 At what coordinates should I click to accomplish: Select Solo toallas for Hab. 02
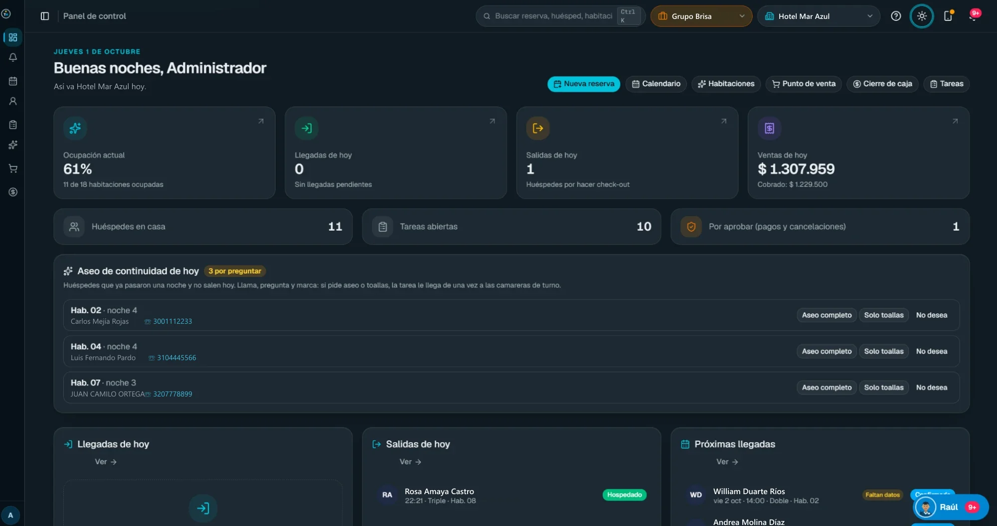tap(883, 315)
